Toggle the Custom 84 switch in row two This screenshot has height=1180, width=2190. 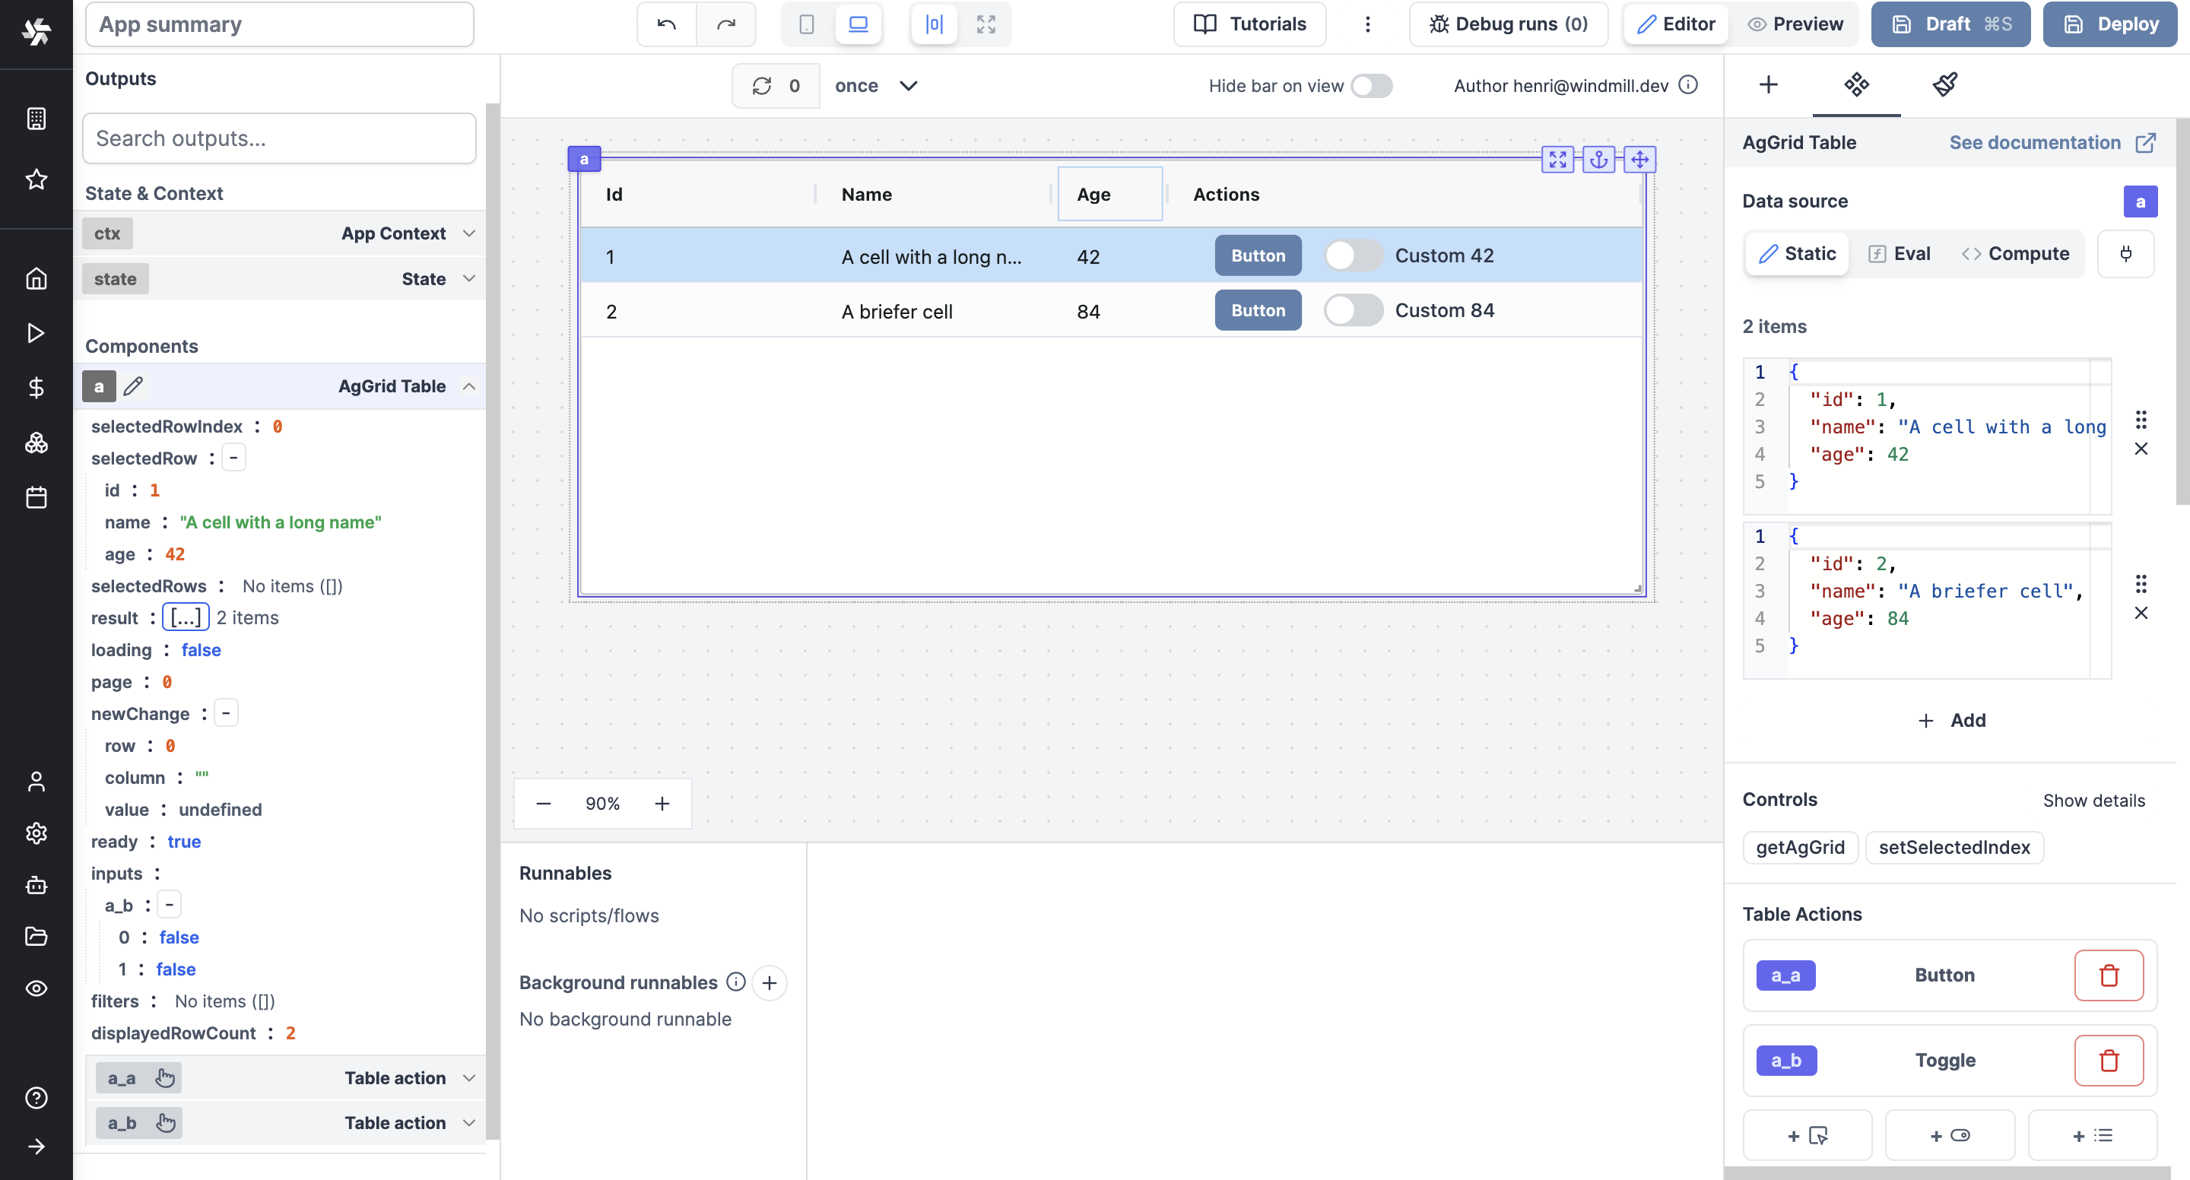click(1354, 310)
